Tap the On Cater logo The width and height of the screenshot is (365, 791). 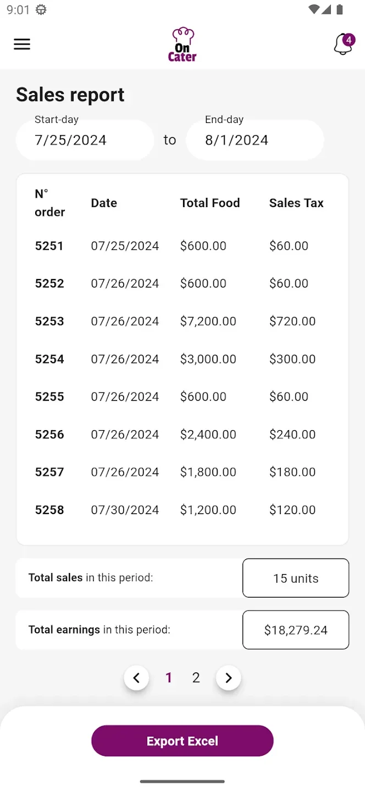(x=182, y=44)
